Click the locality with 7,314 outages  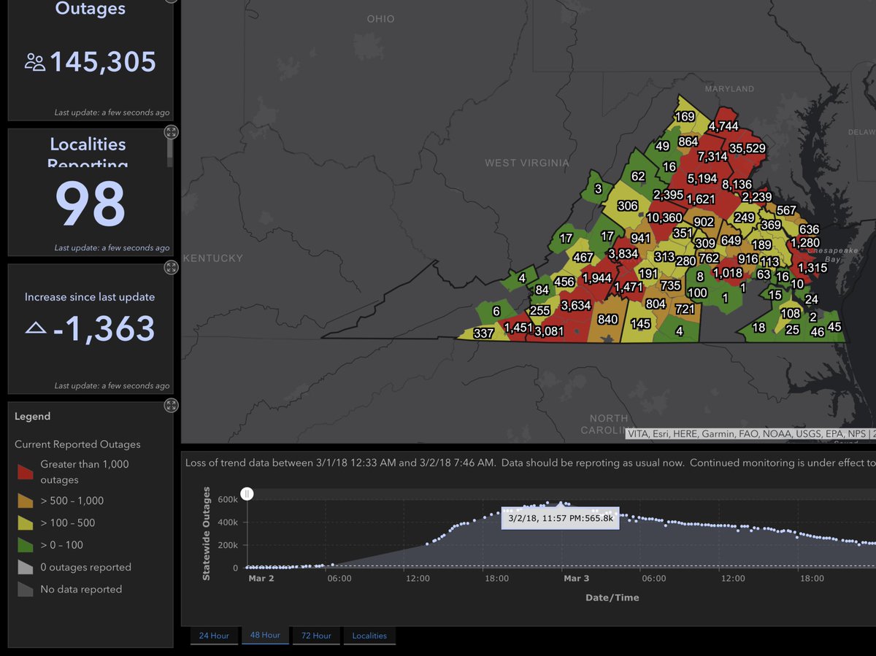[x=712, y=156]
